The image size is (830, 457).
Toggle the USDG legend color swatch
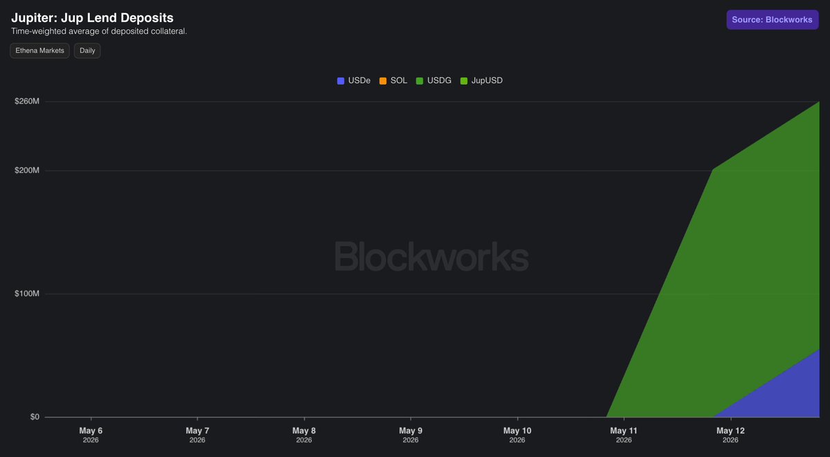point(419,81)
